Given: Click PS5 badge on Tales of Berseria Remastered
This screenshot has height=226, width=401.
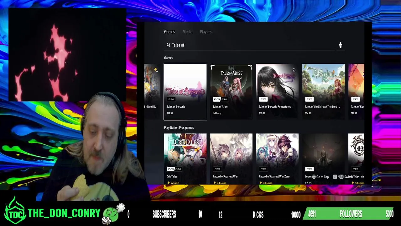Looking at the screenshot, I should pyautogui.click(x=263, y=99).
